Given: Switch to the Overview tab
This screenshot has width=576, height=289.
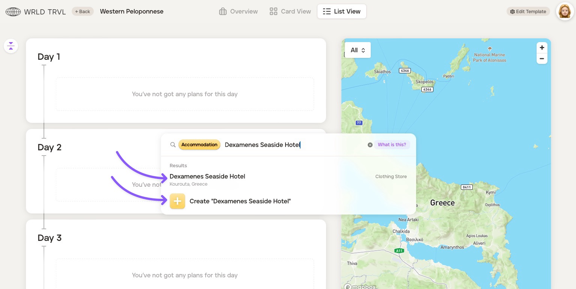Looking at the screenshot, I should pyautogui.click(x=238, y=11).
